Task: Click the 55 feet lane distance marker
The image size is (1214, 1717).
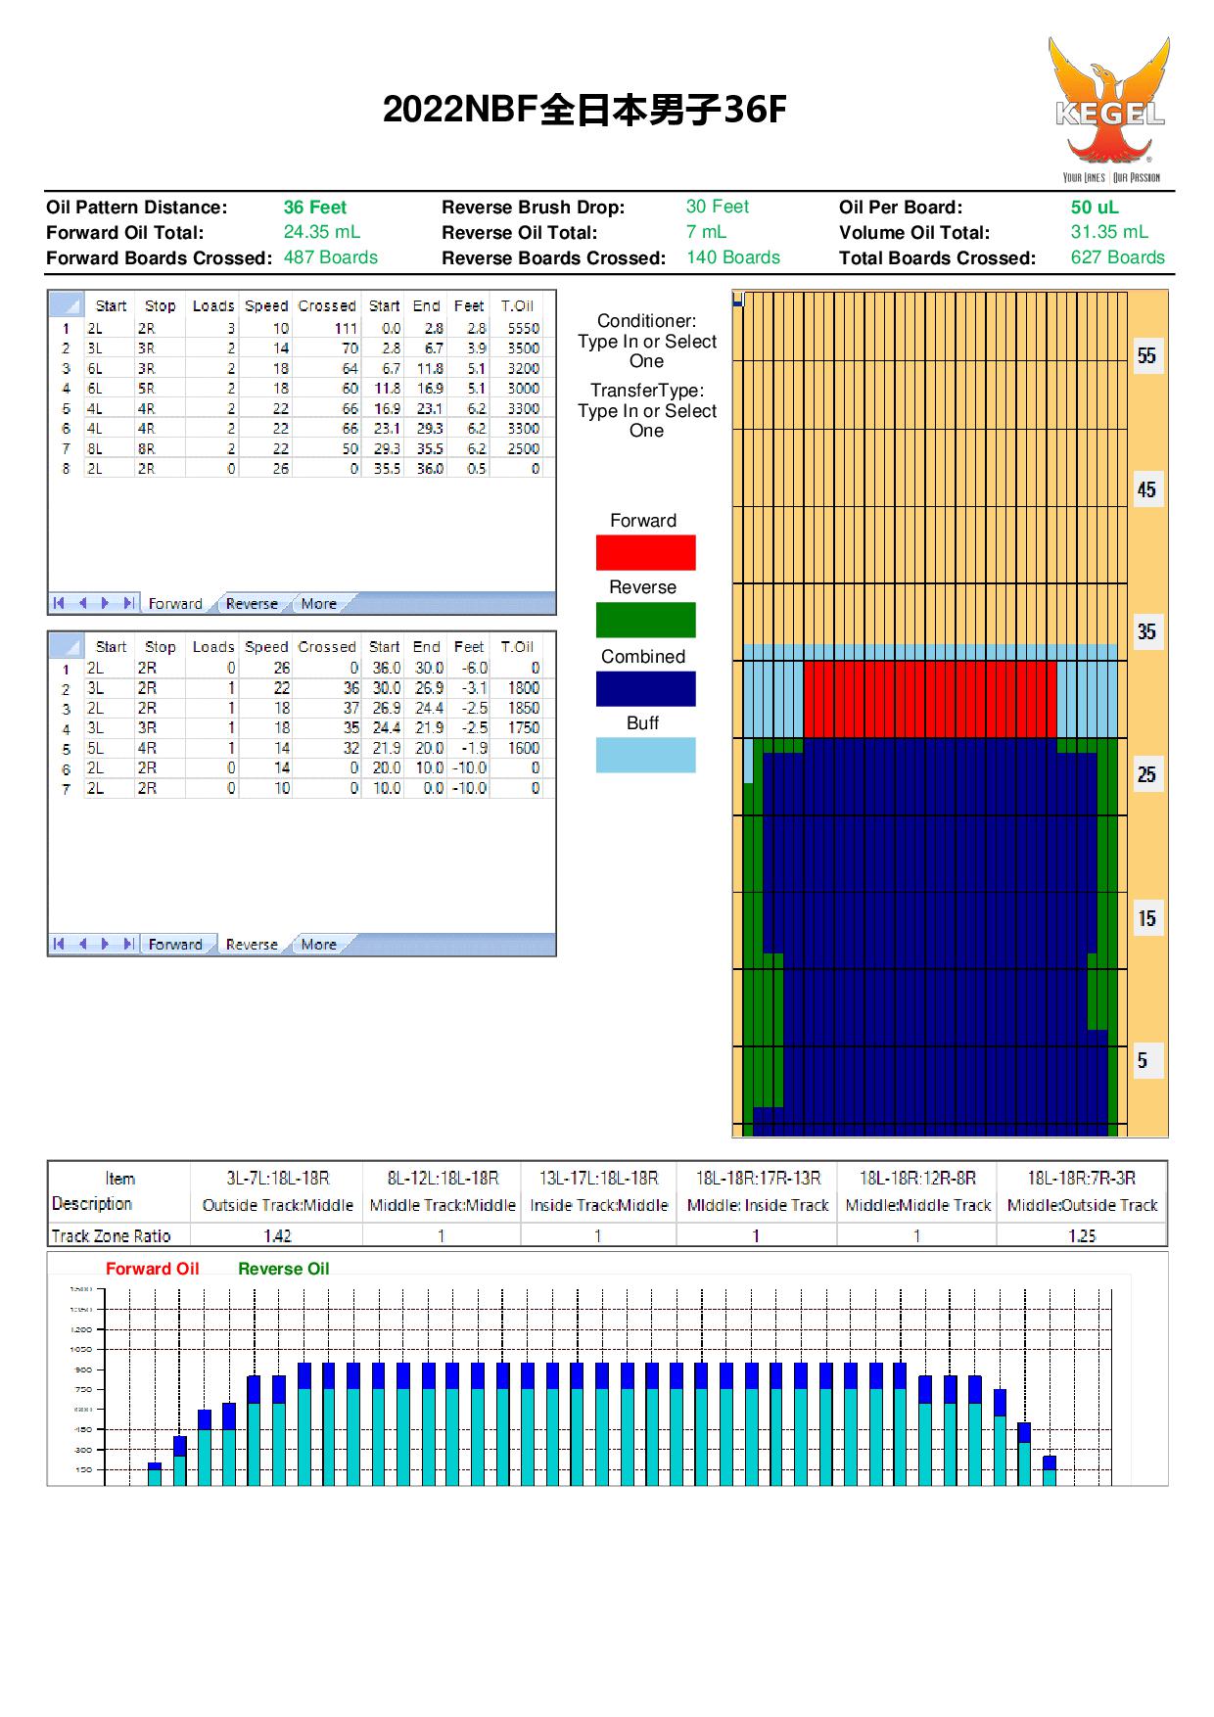Action: tap(1146, 356)
